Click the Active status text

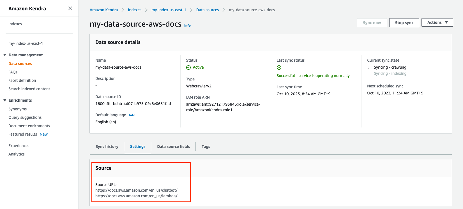click(x=198, y=67)
